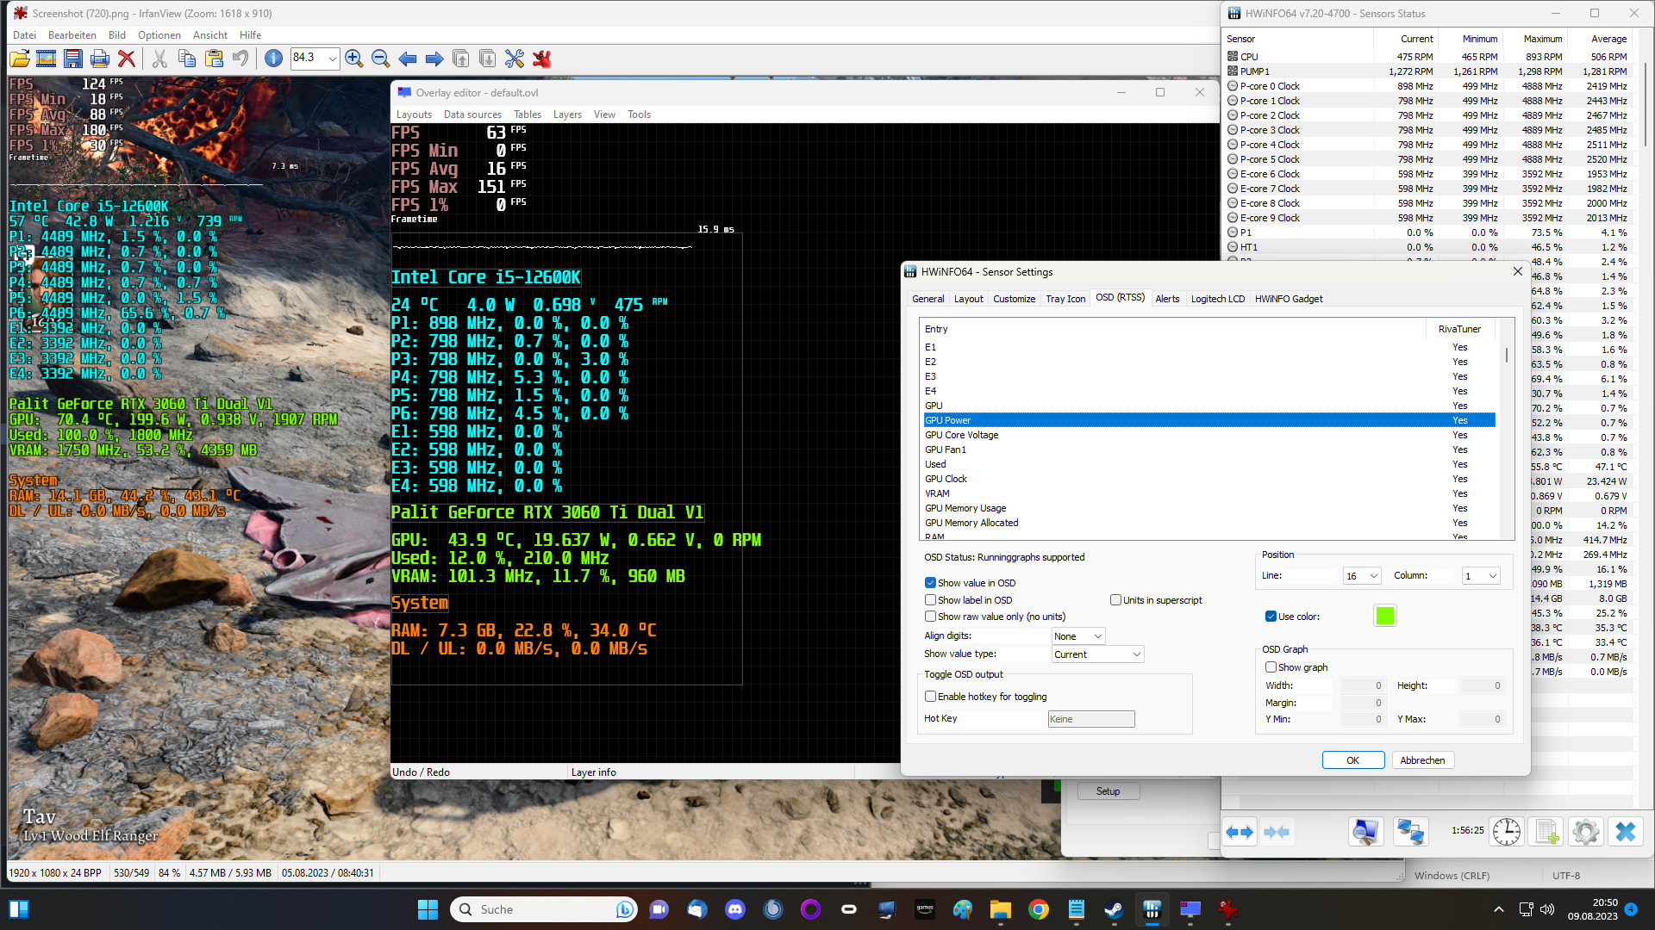Click the OK button

coord(1352,760)
